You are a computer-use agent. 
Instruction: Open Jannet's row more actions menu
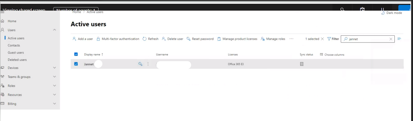pos(148,64)
